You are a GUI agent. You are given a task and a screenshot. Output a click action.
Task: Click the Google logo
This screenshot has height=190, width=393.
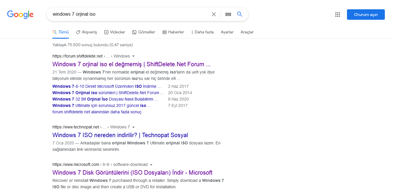20,15
